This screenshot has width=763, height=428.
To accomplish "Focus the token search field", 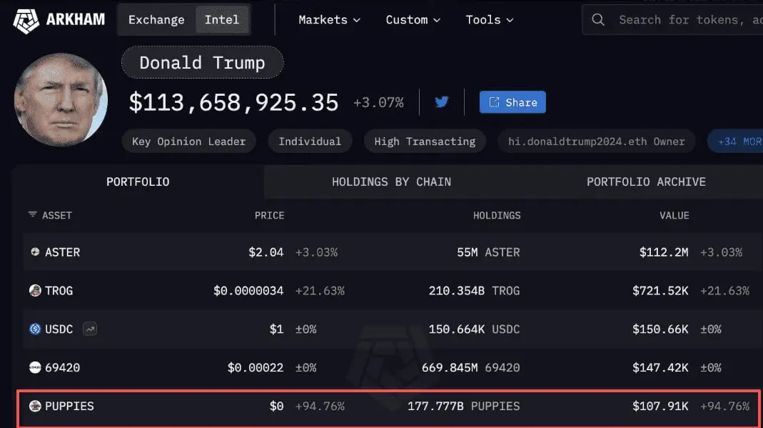I will 681,20.
